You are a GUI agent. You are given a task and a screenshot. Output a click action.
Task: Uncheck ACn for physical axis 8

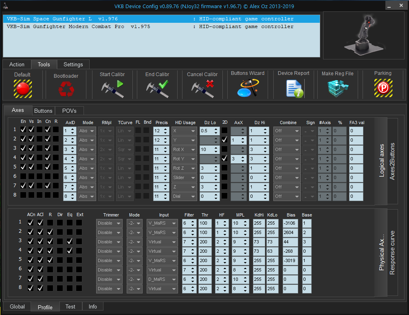tap(31, 288)
